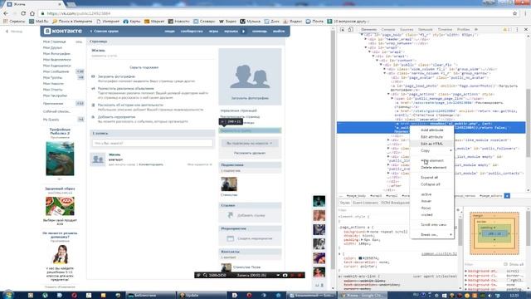Viewport: 531px width, 299px height.
Task: Reload the page with the refresh icon
Action: pos(23,13)
